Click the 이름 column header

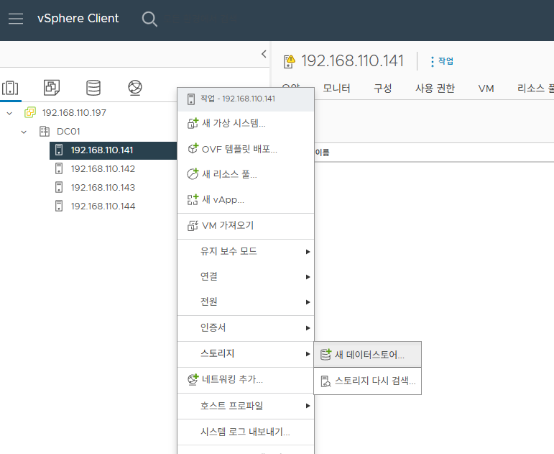322,153
